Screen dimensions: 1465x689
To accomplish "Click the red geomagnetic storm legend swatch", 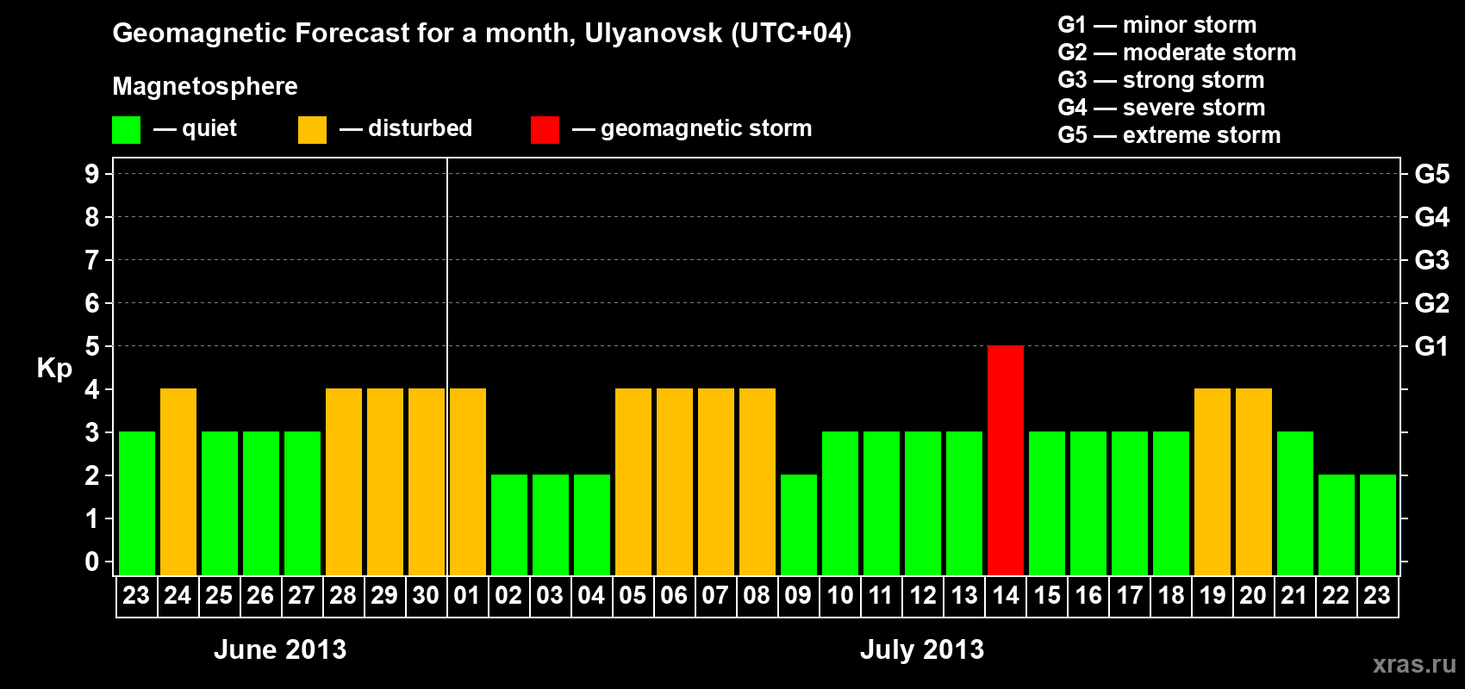I will pyautogui.click(x=545, y=130).
